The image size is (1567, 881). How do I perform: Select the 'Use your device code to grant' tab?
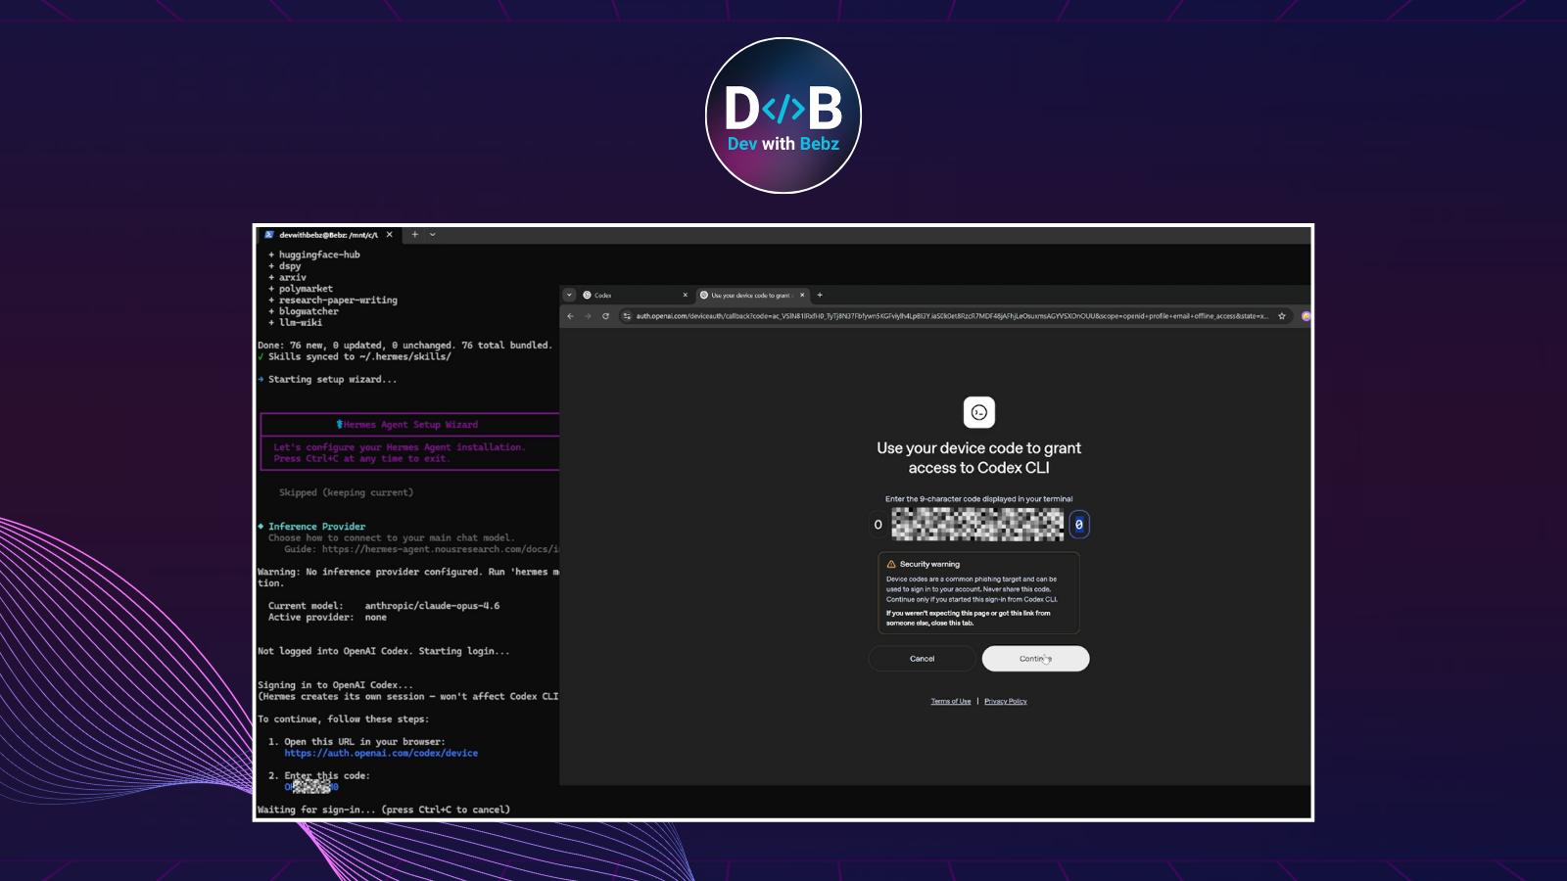750,295
